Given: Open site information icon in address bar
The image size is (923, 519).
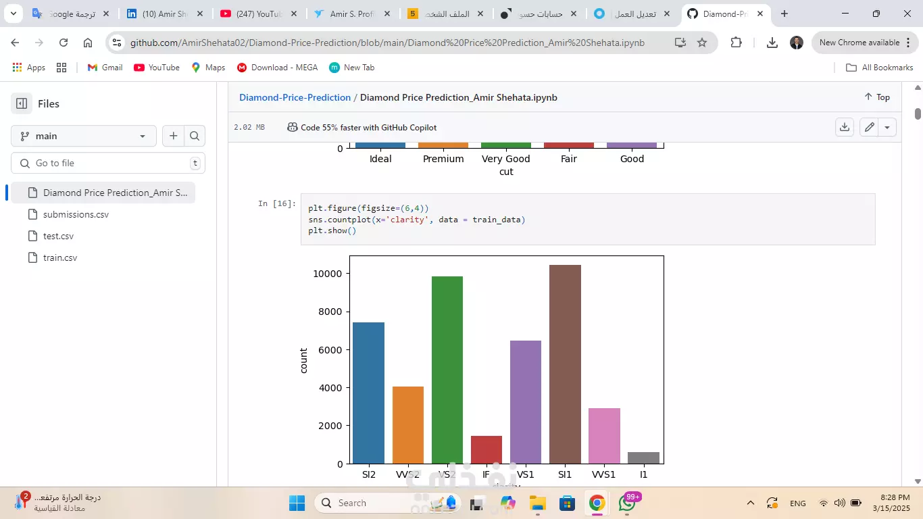Looking at the screenshot, I should pos(117,43).
